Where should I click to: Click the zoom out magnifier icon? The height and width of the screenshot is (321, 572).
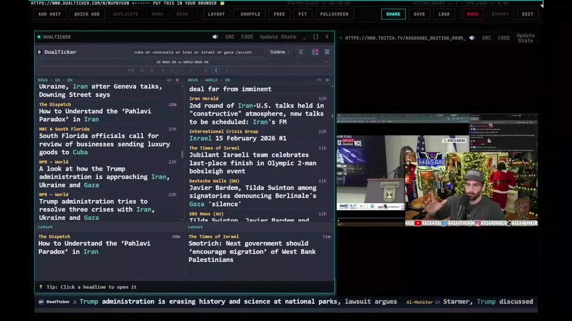point(142,70)
